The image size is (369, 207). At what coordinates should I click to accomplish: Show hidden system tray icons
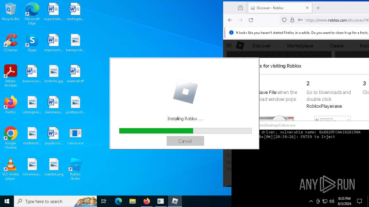(x=311, y=201)
